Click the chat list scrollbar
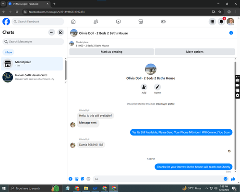 coord(65,70)
